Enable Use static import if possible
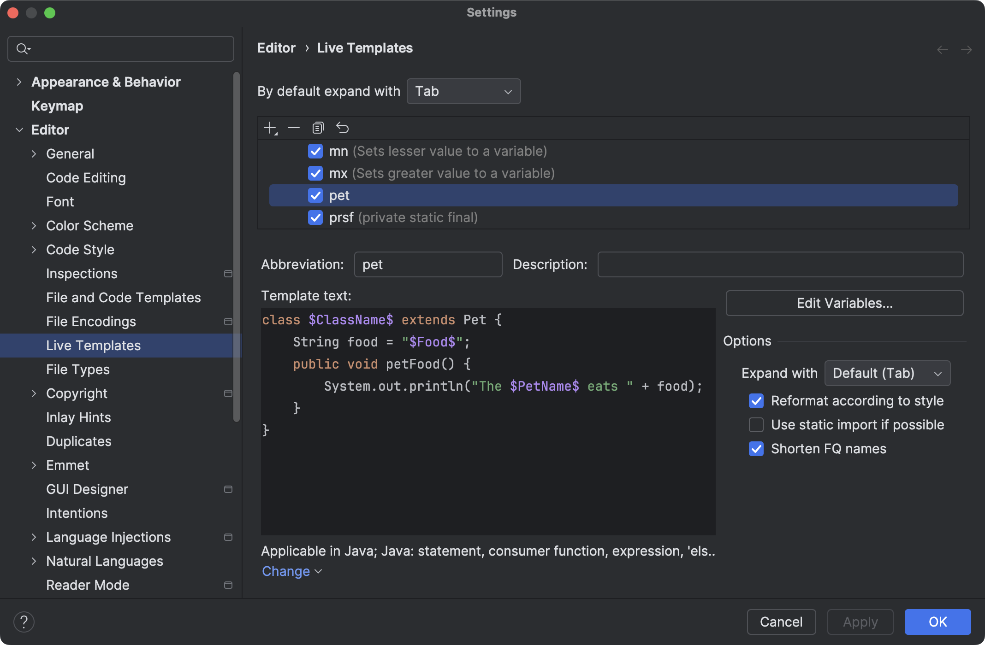 [756, 424]
